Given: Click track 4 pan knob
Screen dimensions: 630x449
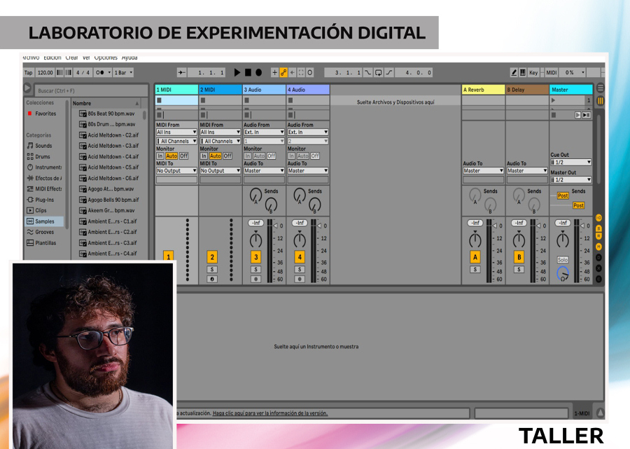Looking at the screenshot, I should (300, 240).
